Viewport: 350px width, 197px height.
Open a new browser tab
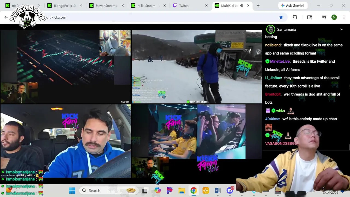(258, 5)
